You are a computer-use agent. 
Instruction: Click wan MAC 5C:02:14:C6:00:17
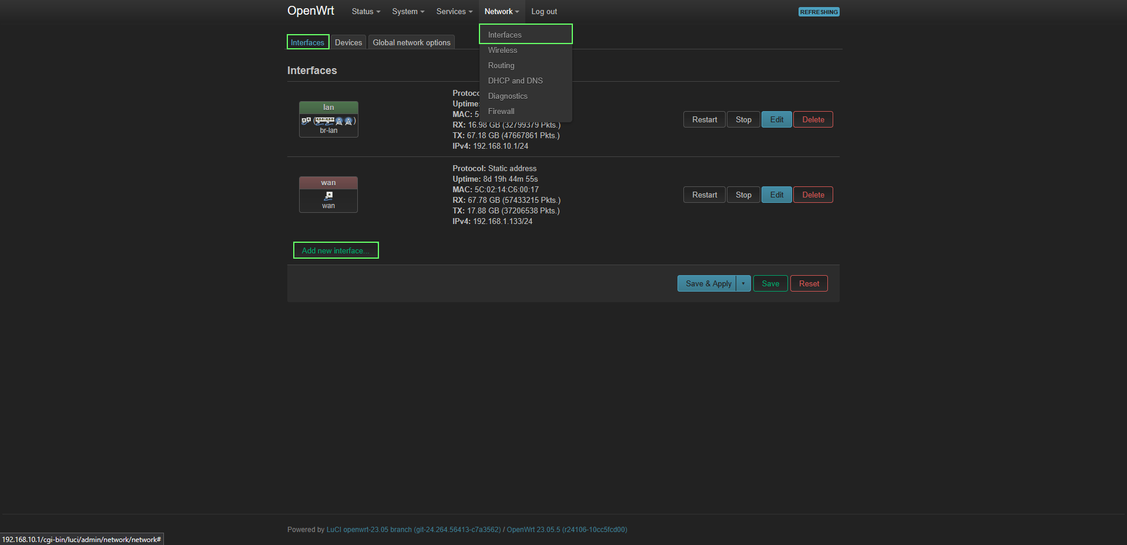[x=495, y=189]
